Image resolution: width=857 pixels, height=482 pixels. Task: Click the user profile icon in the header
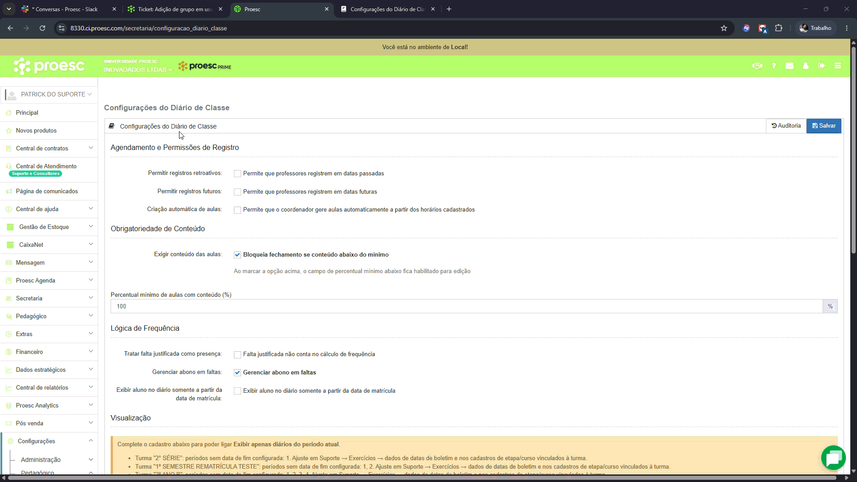806,66
